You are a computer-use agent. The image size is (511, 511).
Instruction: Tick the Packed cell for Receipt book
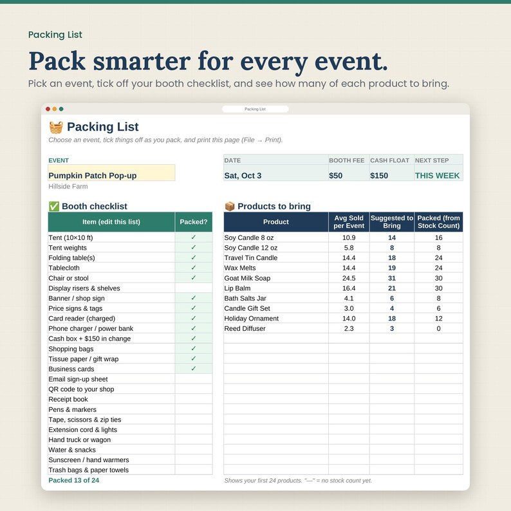tap(194, 399)
